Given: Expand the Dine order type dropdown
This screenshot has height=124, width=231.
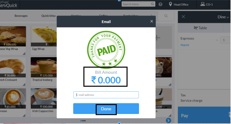Looking at the screenshot, I should coord(223,17).
